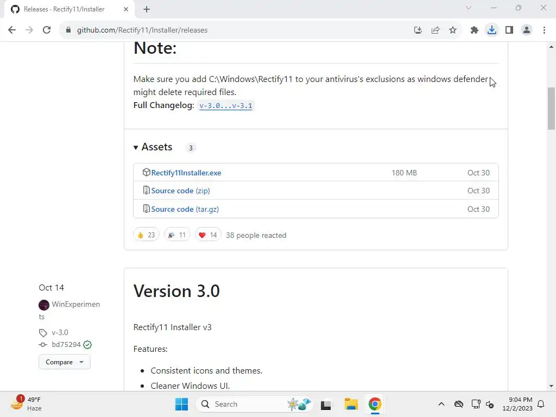
Task: Open the weather widget 49°F Haze
Action: coord(26,404)
